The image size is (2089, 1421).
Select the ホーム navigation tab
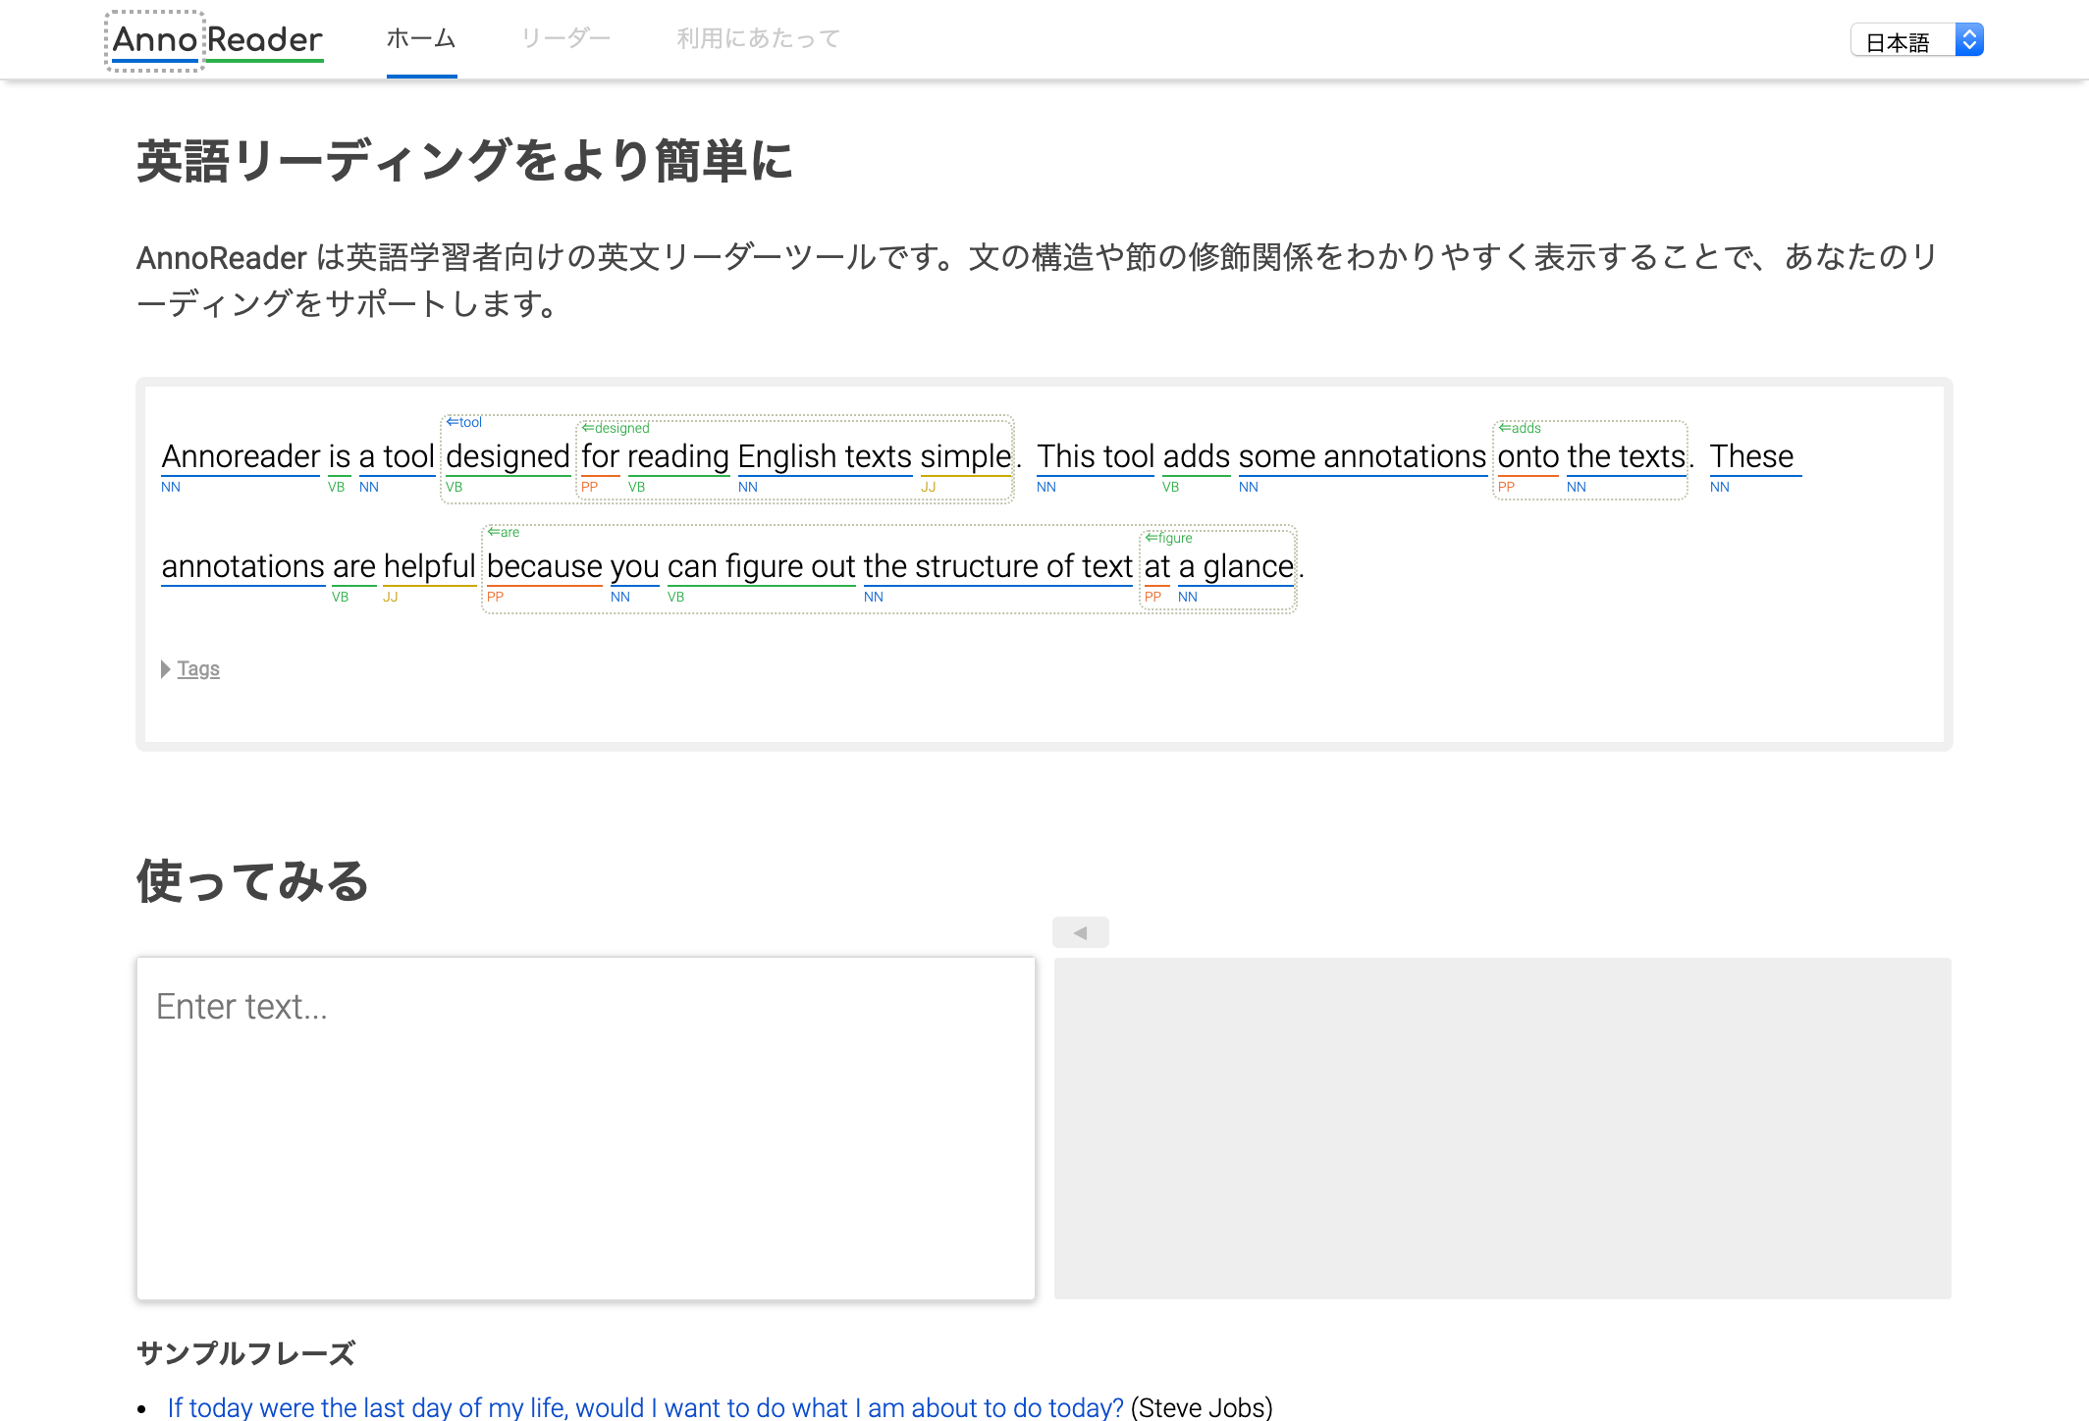[421, 37]
